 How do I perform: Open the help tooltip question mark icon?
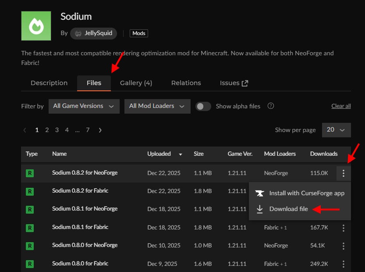coord(270,106)
